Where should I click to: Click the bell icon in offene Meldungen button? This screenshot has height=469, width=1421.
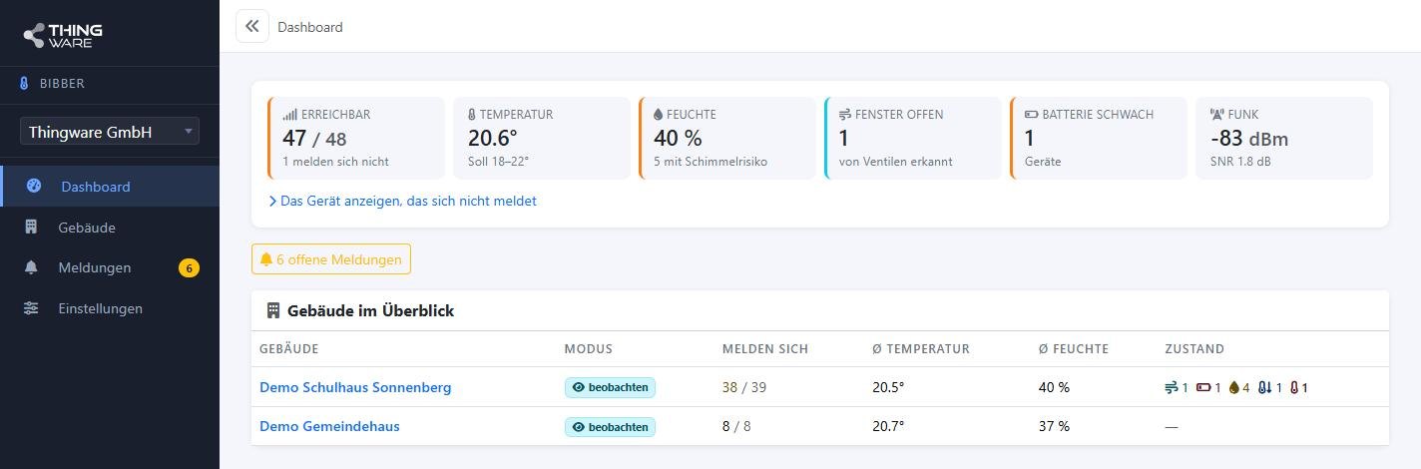[x=265, y=259]
